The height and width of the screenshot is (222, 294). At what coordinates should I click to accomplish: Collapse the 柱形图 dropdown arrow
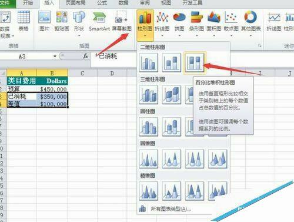[145, 35]
